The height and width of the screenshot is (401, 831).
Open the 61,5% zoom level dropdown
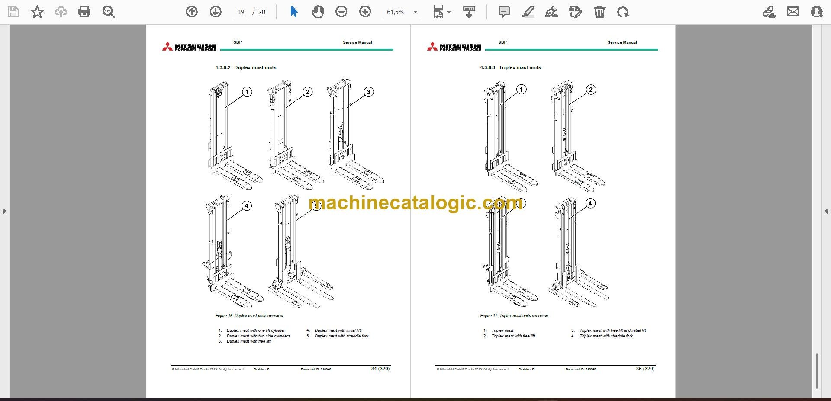click(x=402, y=12)
